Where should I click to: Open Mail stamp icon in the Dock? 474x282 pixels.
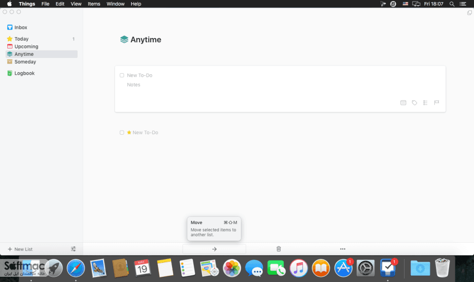click(x=98, y=268)
